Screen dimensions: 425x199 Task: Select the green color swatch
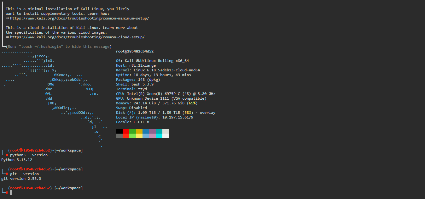[132, 131]
